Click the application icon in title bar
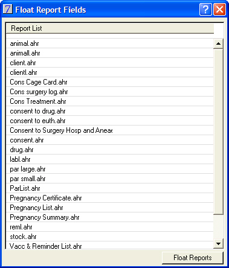The image size is (229, 268). pyautogui.click(x=8, y=9)
